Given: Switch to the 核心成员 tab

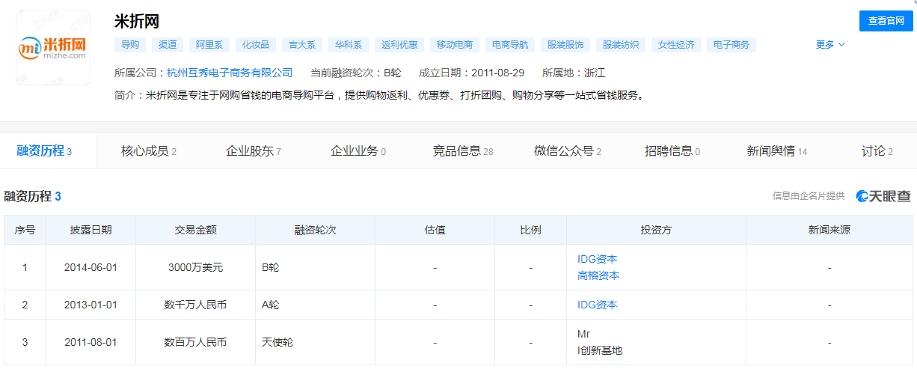Looking at the screenshot, I should (148, 151).
